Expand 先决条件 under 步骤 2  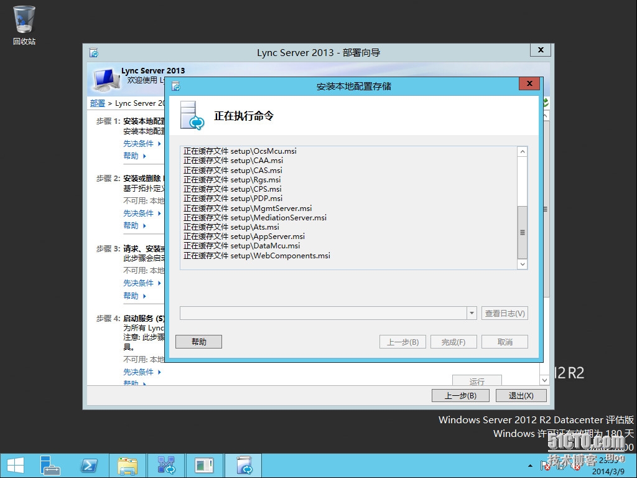coord(142,213)
